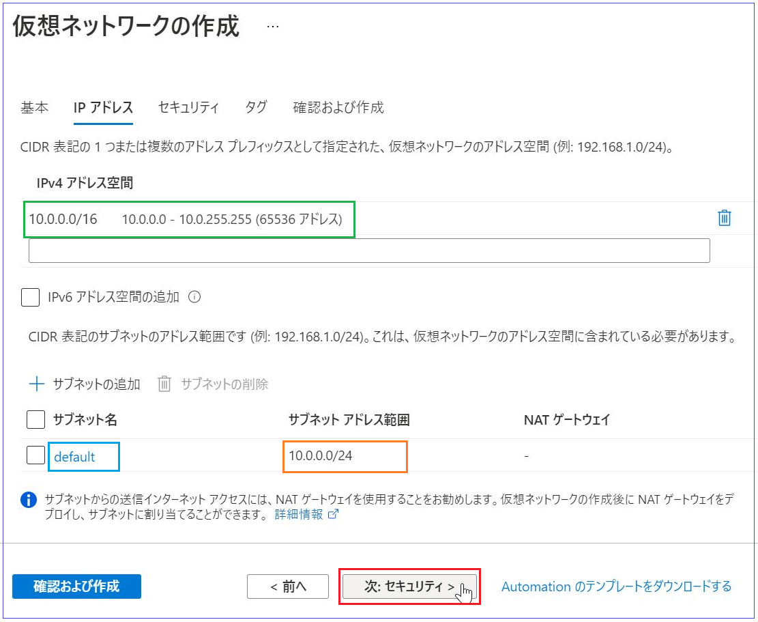Click the blue info icon beside NAT gateway note

click(x=29, y=500)
